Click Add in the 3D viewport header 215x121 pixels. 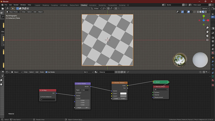click(x=35, y=12)
